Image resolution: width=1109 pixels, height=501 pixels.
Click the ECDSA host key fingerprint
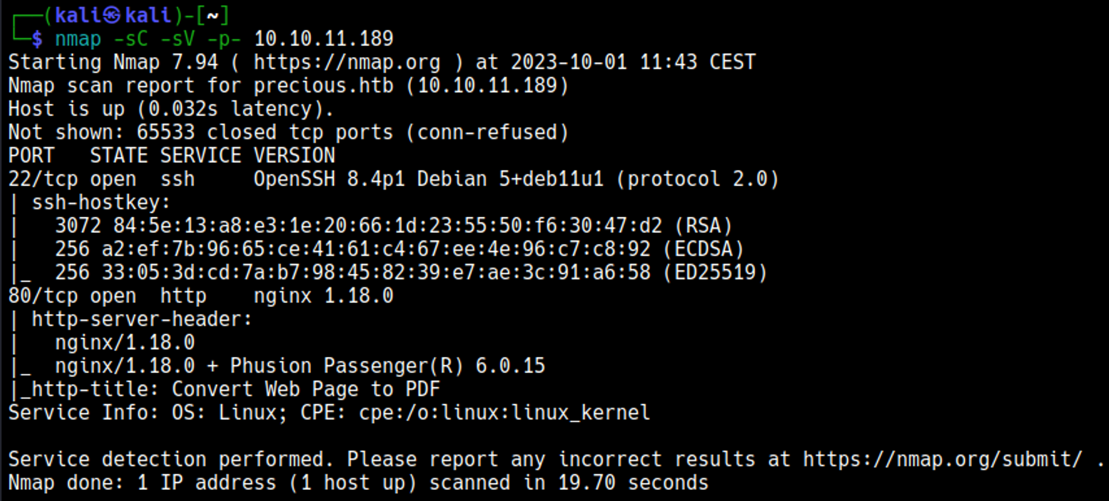tap(376, 249)
